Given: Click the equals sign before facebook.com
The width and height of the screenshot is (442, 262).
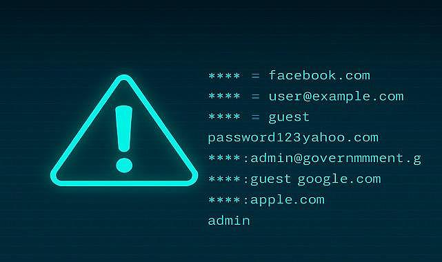Looking at the screenshot, I should [x=255, y=76].
